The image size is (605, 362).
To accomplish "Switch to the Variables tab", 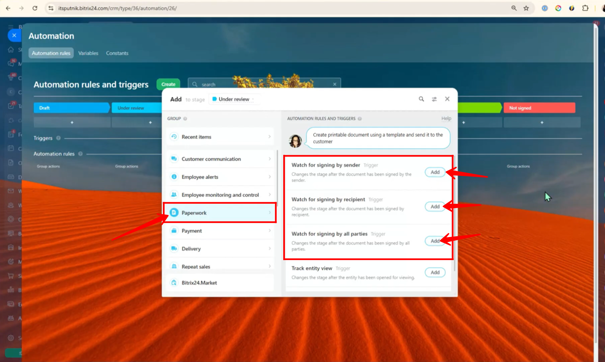I will [x=88, y=53].
